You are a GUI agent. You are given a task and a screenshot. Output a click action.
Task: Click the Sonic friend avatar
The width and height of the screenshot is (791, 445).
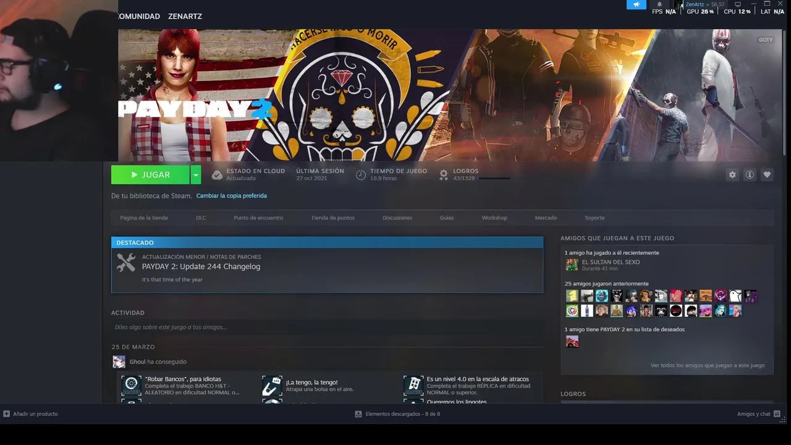632,310
